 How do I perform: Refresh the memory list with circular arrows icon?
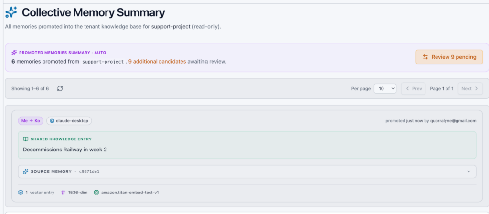point(60,88)
